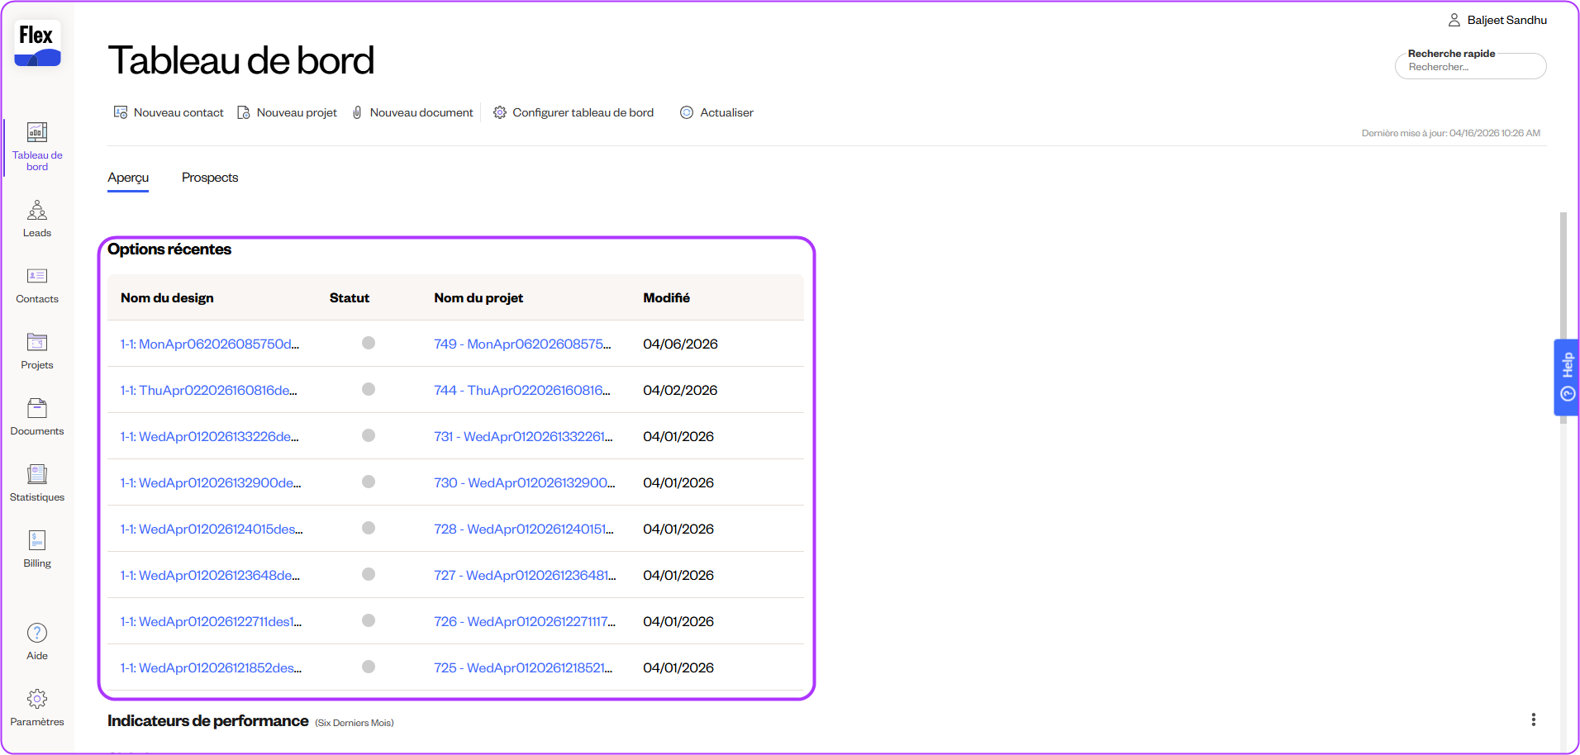Switch to the Prospects tab
Image resolution: width=1580 pixels, height=755 pixels.
[x=210, y=178]
